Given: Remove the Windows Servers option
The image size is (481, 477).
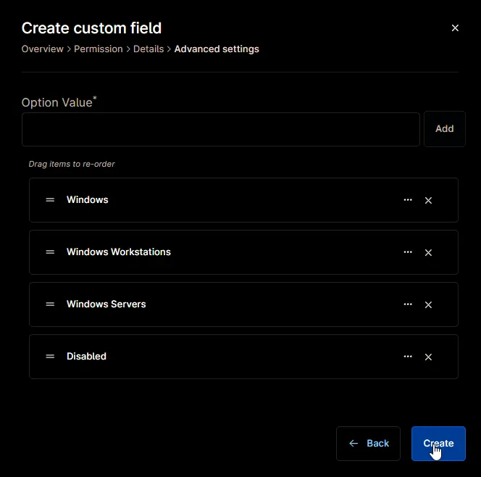Looking at the screenshot, I should (x=428, y=304).
